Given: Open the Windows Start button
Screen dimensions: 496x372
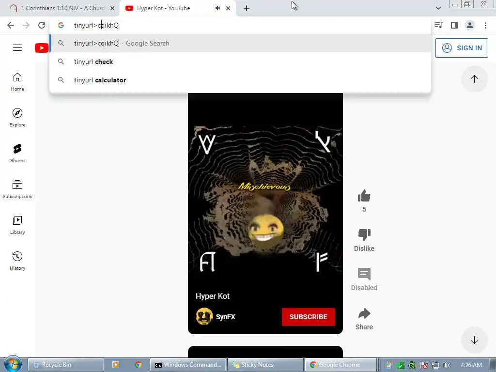Looking at the screenshot, I should click(13, 364).
